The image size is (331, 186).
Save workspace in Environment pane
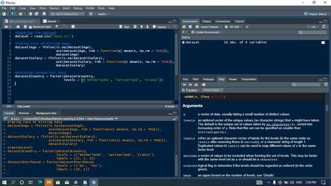point(190,27)
